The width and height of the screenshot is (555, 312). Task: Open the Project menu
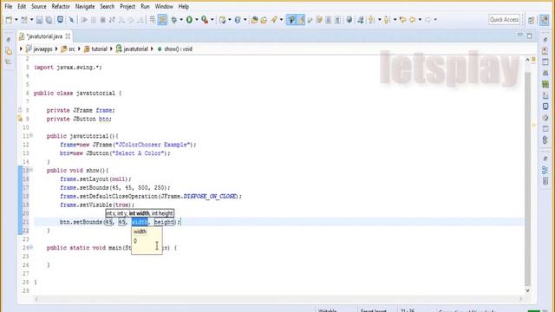pyautogui.click(x=127, y=6)
